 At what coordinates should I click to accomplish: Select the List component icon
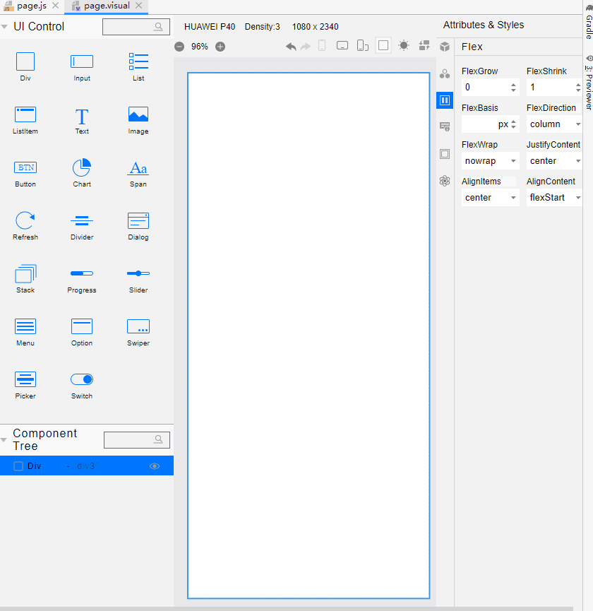click(x=138, y=61)
